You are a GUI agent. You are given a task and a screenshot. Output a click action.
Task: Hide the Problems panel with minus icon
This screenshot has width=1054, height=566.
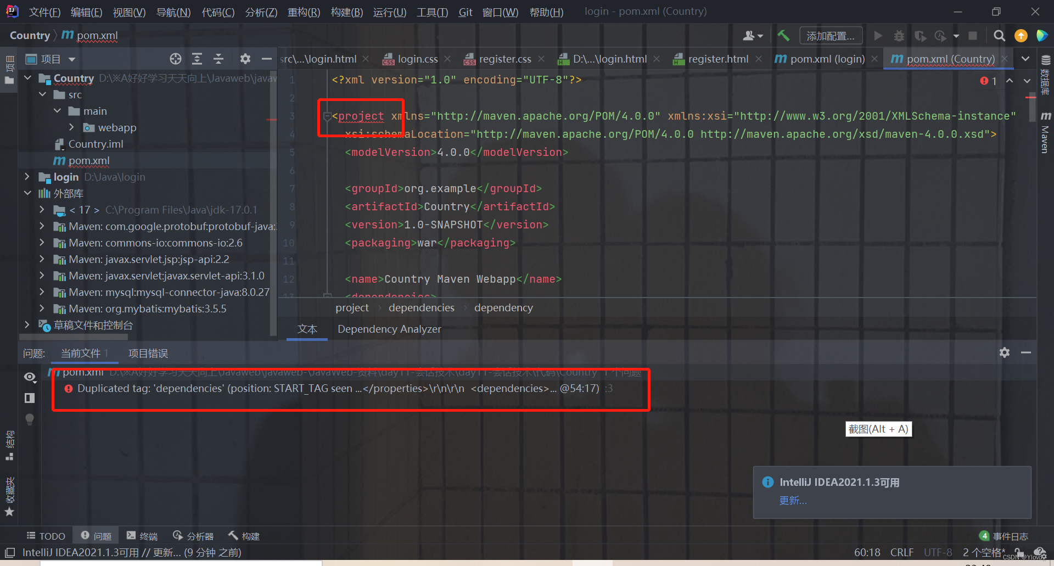coord(1025,352)
